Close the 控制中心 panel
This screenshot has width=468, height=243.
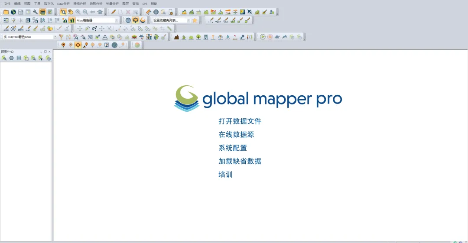(49, 52)
